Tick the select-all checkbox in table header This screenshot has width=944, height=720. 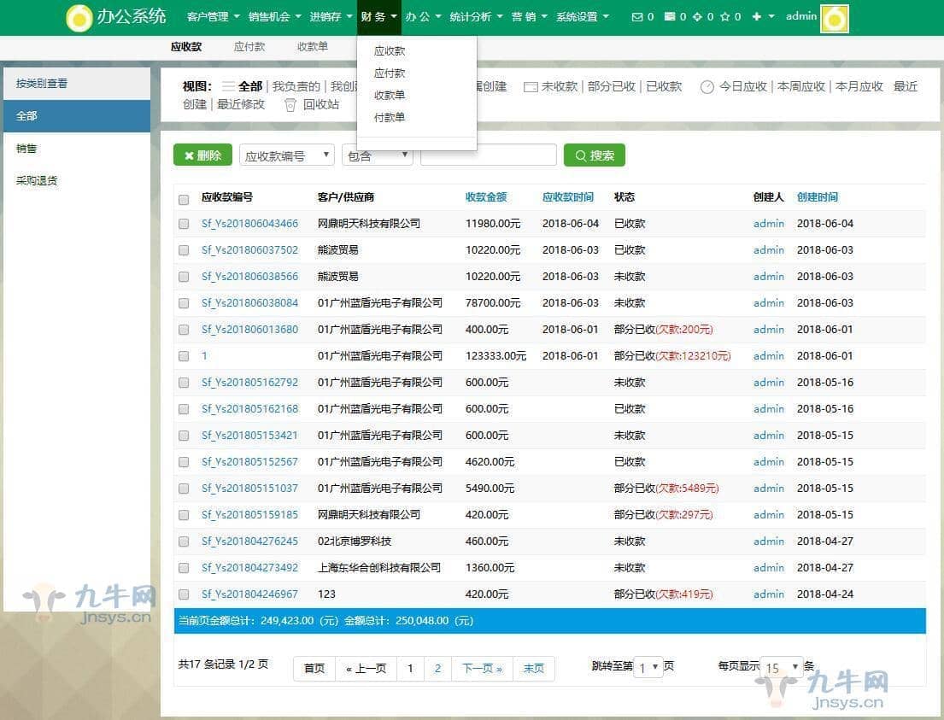click(184, 199)
